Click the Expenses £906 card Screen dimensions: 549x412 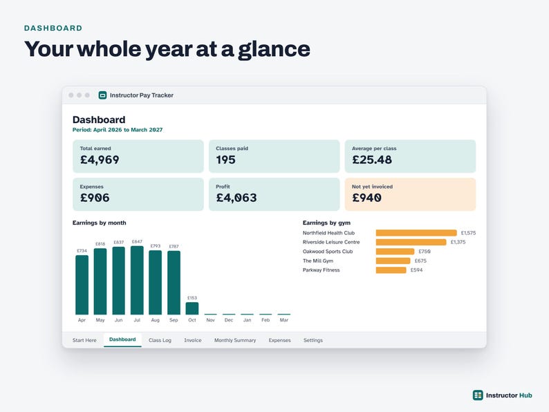(x=138, y=194)
